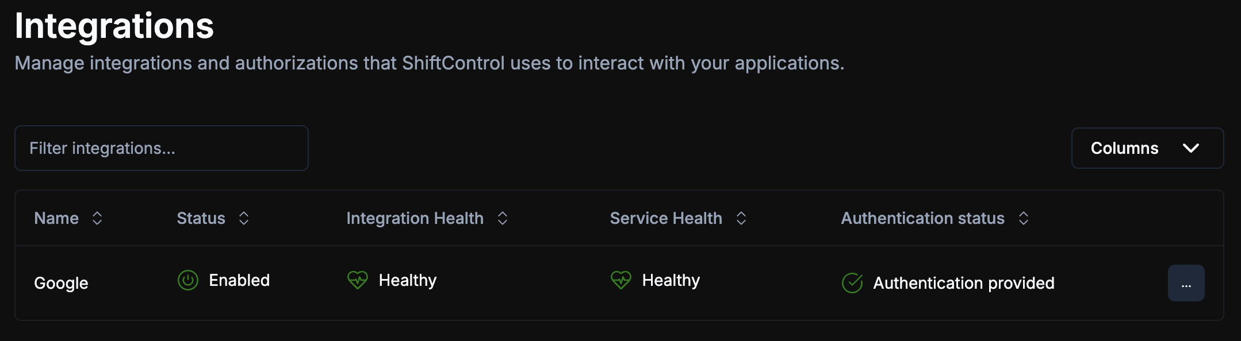Screen dimensions: 1241x341
Task: Click the Enabled power icon for Google
Action: (187, 280)
